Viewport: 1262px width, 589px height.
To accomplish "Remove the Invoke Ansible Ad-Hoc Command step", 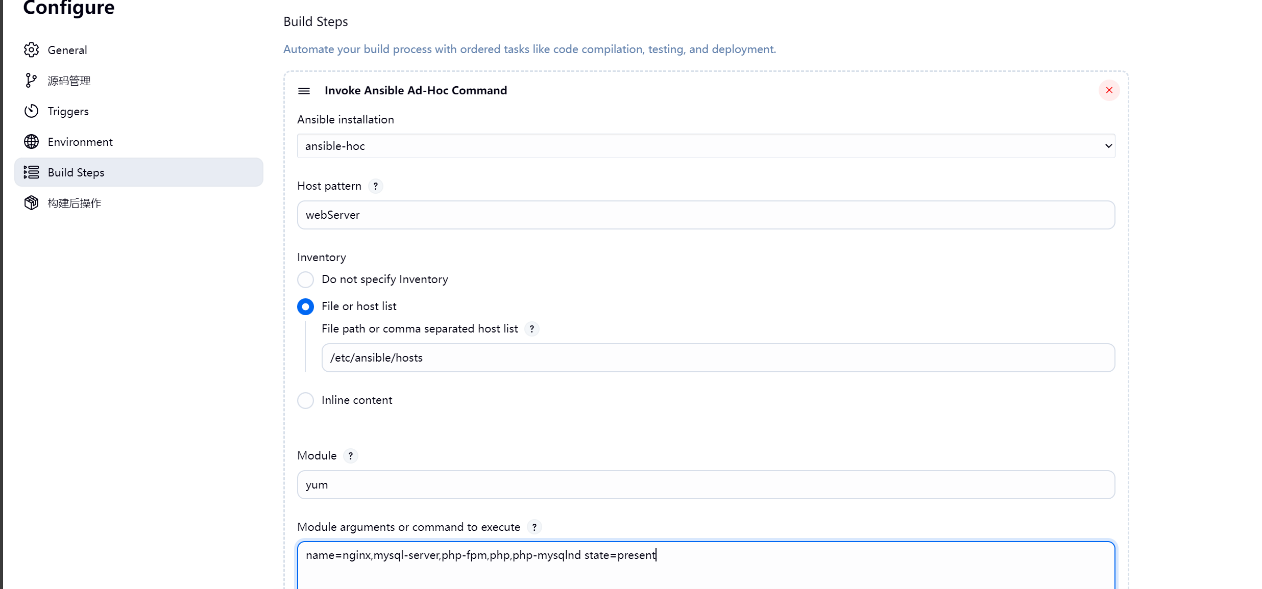I will (x=1109, y=90).
